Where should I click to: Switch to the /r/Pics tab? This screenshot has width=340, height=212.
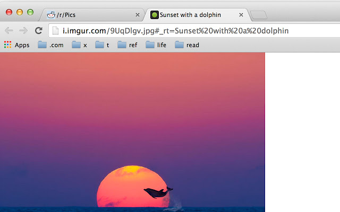point(92,15)
